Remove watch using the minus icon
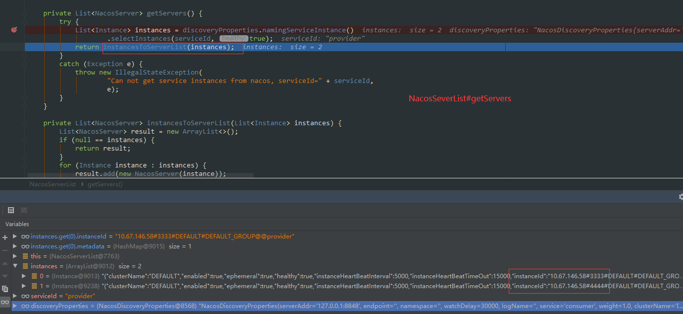This screenshot has height=314, width=683. [5, 250]
